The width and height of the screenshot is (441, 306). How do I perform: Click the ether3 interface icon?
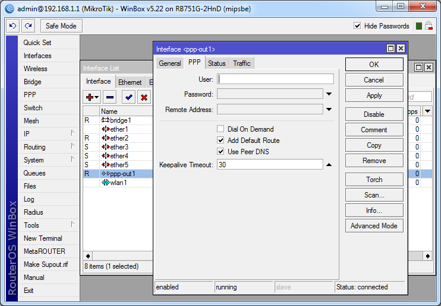[x=105, y=147]
